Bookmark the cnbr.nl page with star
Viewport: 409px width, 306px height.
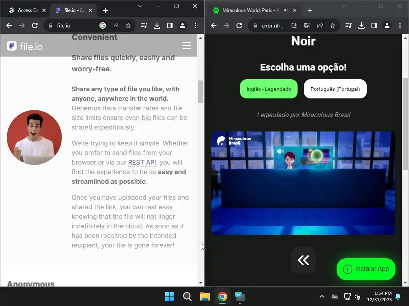pos(333,25)
